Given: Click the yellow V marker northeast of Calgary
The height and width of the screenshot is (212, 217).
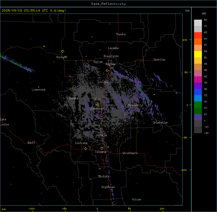Looking at the screenshot, I should (108, 147).
